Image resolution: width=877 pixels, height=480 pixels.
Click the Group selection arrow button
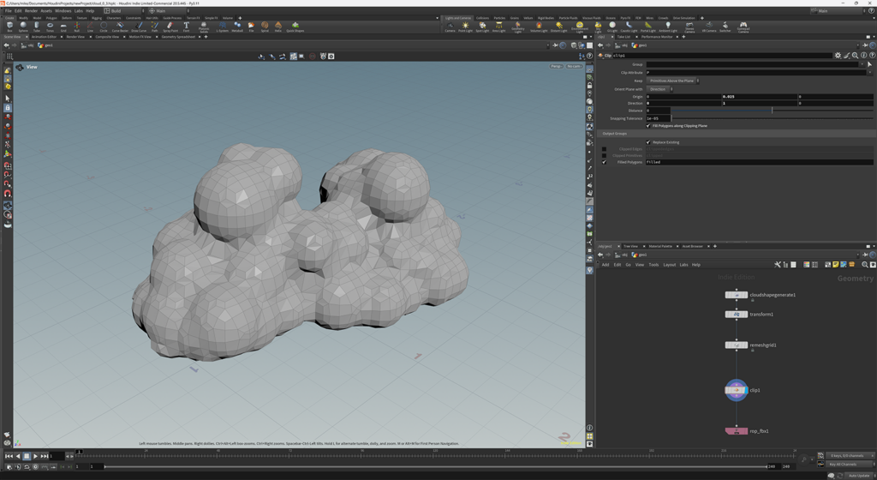coord(869,65)
